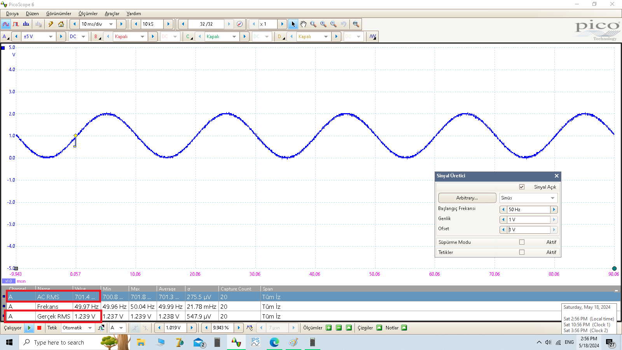Stop capture with red stop button
Viewport: 622px width, 350px height.
pyautogui.click(x=39, y=328)
